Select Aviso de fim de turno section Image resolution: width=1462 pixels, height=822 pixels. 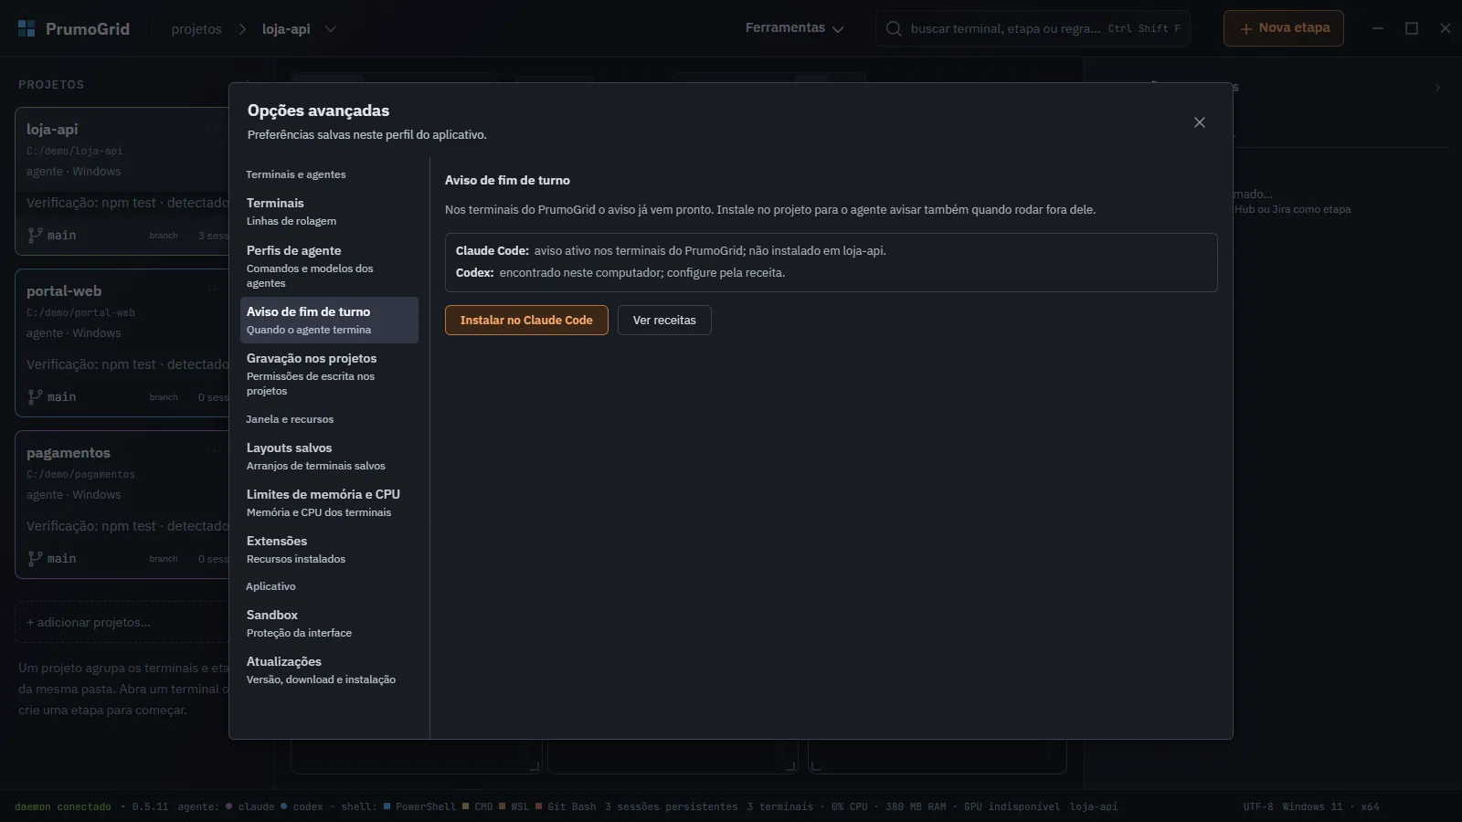pyautogui.click(x=329, y=320)
